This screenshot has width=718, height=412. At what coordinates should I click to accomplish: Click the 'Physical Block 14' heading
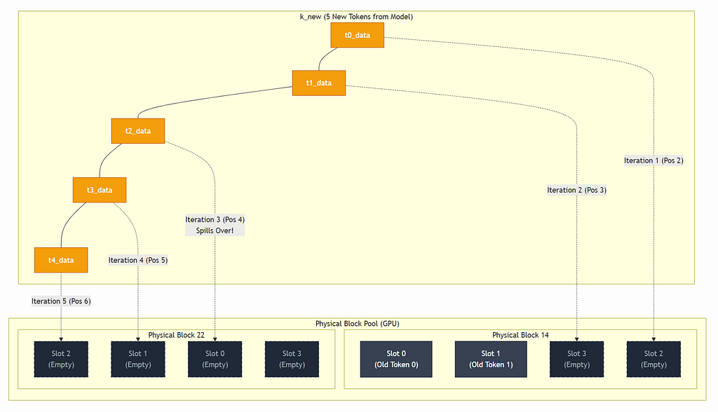(x=520, y=335)
